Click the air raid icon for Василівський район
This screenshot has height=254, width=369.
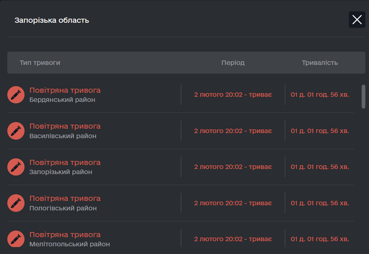16,130
